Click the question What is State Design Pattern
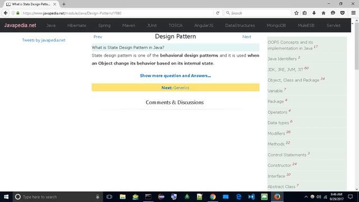359x202 pixels. click(x=128, y=48)
